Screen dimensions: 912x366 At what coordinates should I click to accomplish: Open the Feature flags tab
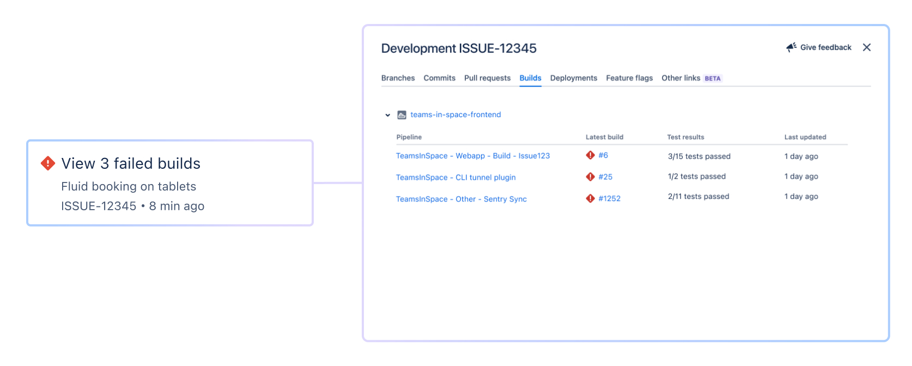629,78
